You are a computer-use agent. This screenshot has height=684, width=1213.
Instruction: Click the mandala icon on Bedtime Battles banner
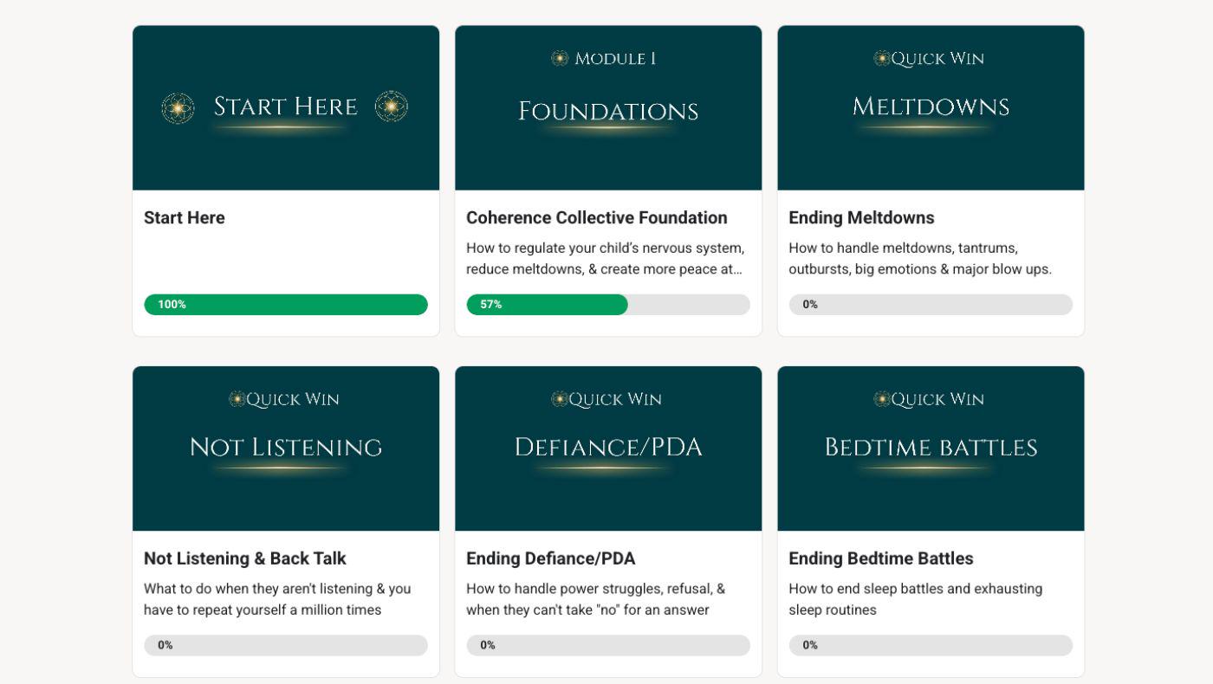click(882, 399)
